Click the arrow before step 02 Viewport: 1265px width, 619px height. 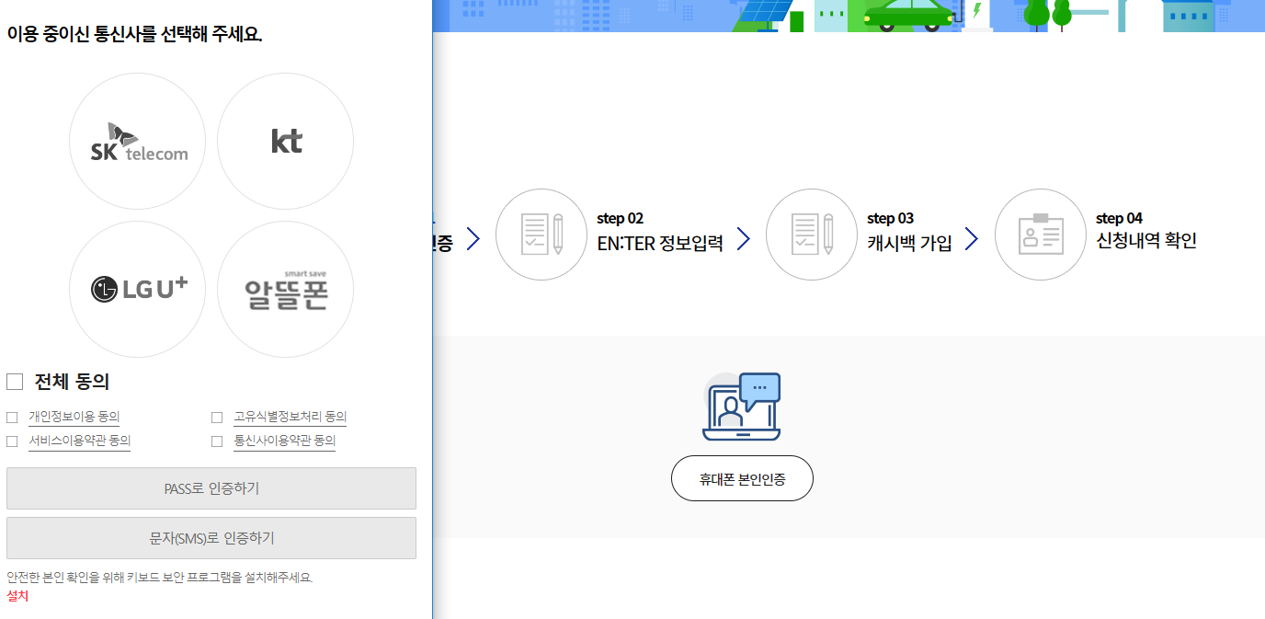[x=473, y=239]
